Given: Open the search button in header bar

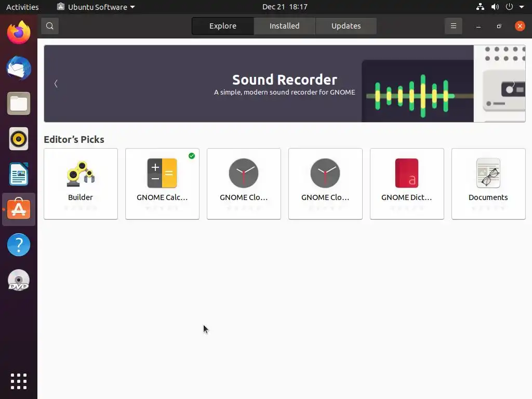Looking at the screenshot, I should coord(50,26).
